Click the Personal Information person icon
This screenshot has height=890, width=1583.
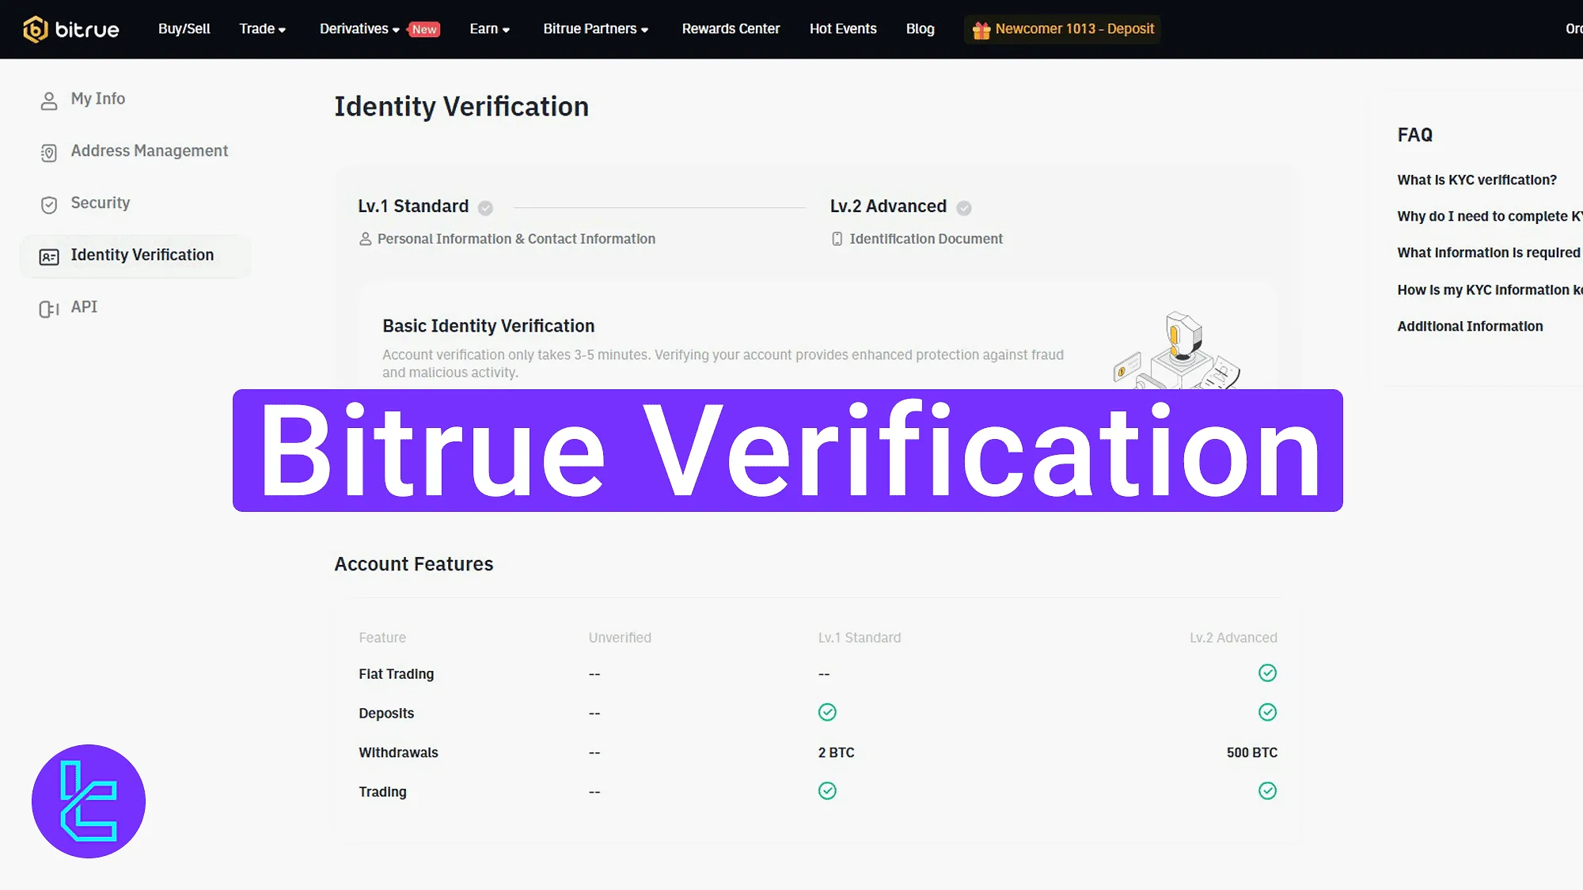click(365, 239)
